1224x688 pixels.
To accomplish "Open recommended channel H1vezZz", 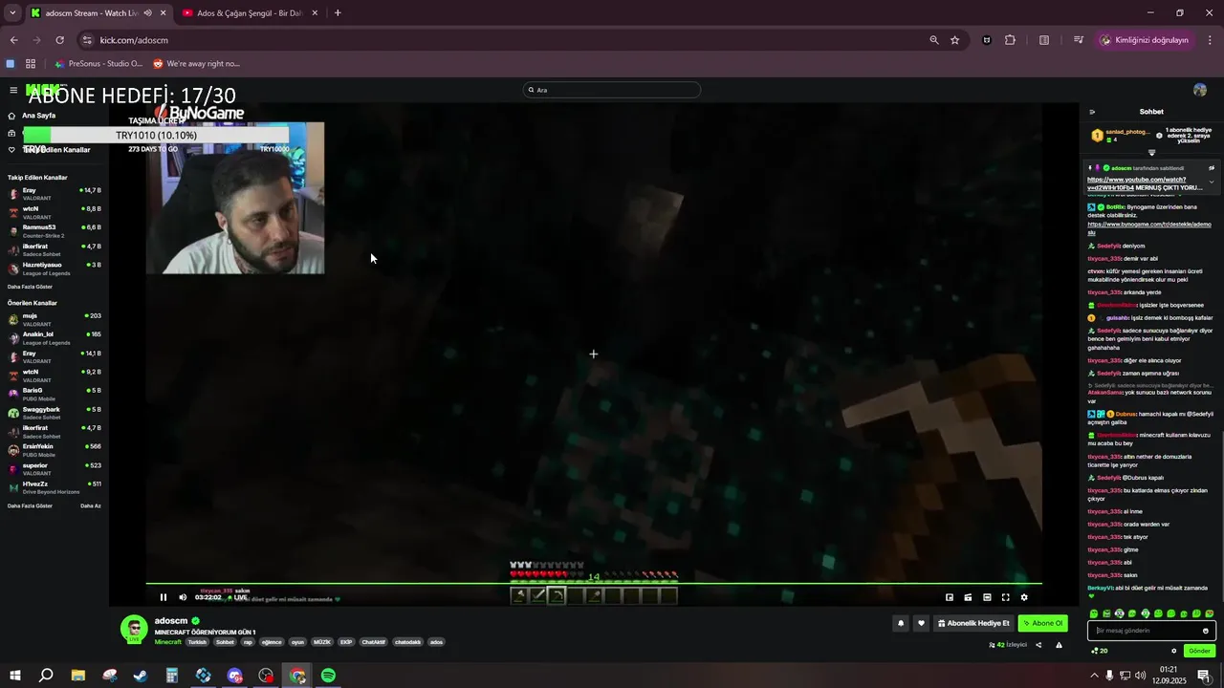I will (x=54, y=487).
